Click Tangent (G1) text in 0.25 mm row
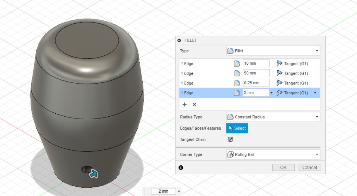357x196 pixels. pos(296,83)
